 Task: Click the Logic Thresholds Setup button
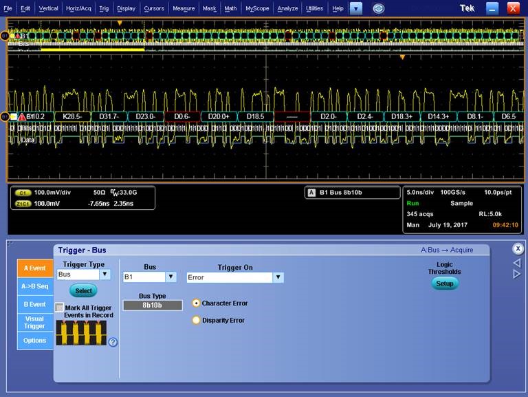click(x=445, y=283)
